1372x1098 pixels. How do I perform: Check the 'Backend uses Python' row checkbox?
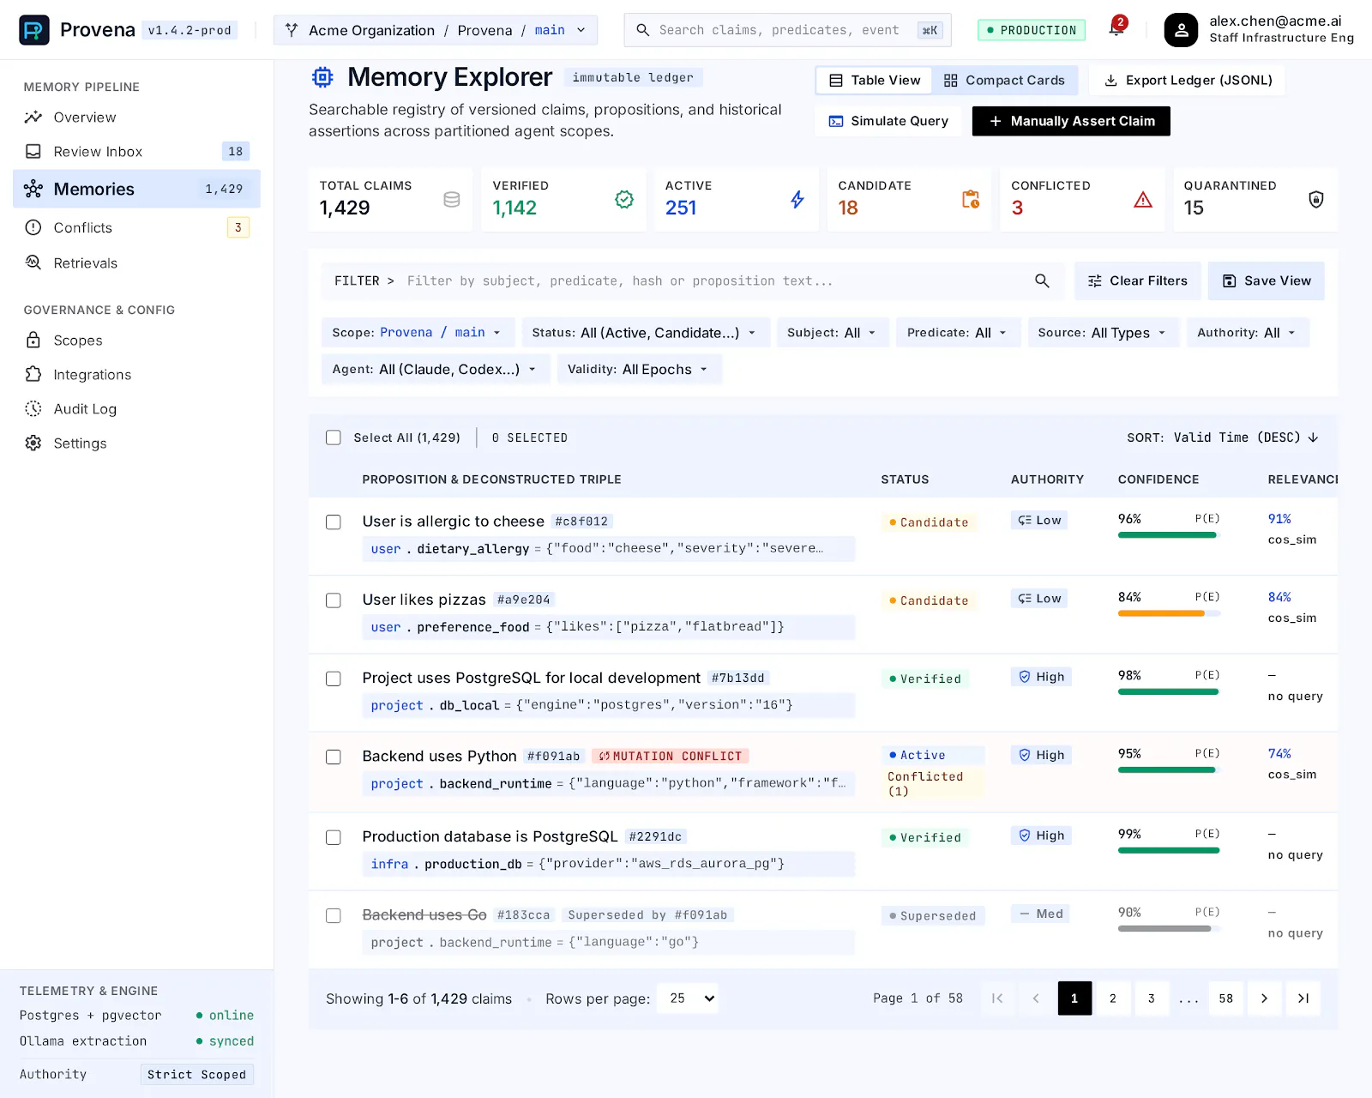tap(334, 757)
